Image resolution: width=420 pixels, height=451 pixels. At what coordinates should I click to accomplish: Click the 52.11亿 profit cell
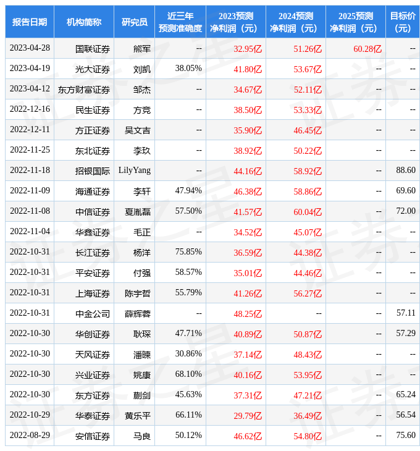click(x=308, y=90)
